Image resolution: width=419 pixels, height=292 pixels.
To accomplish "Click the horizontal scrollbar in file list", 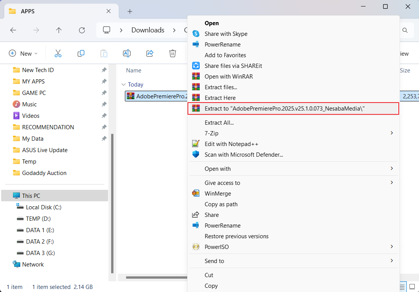I will 157,278.
